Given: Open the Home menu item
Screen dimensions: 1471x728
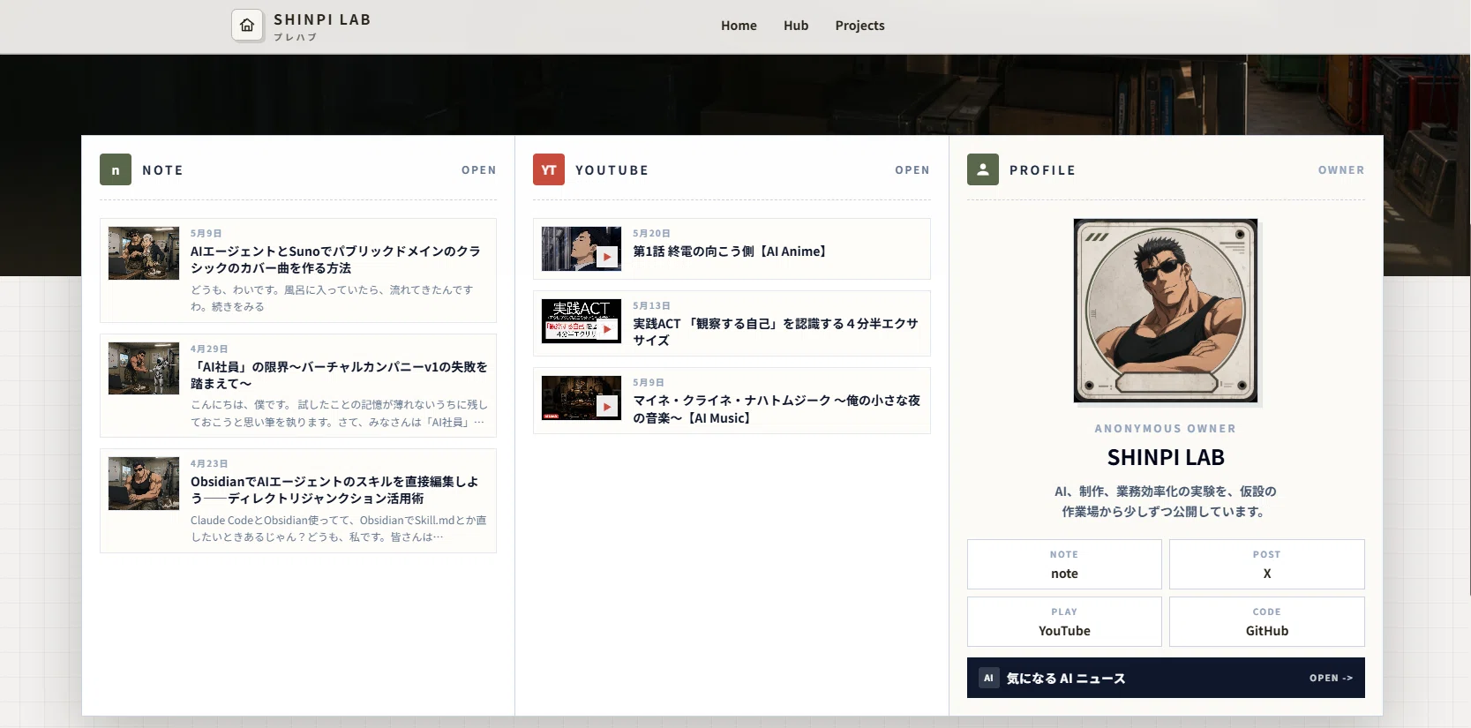Looking at the screenshot, I should point(739,26).
